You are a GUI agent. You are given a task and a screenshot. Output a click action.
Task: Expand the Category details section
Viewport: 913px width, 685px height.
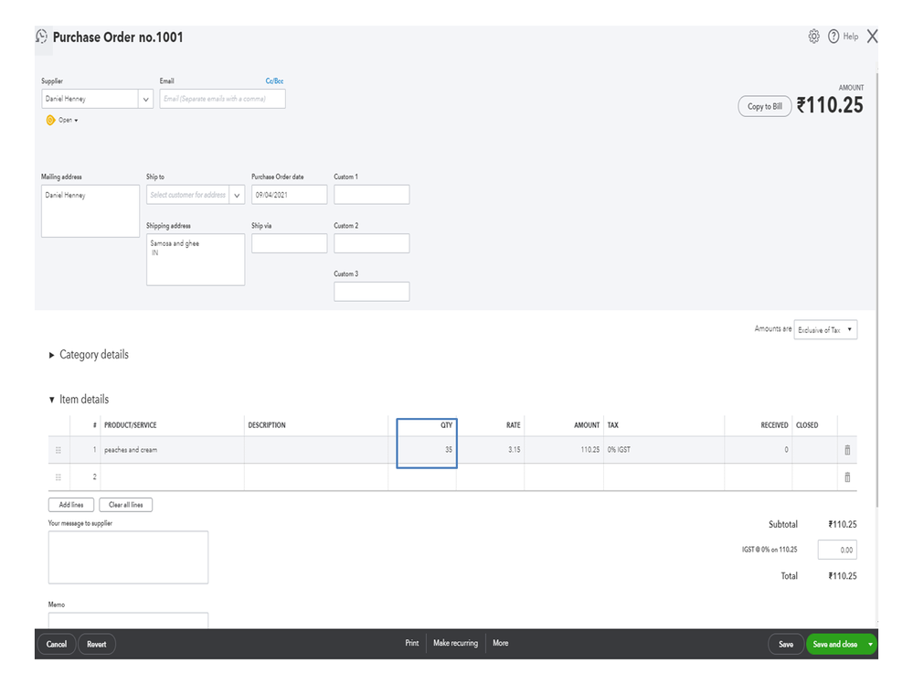coord(52,355)
